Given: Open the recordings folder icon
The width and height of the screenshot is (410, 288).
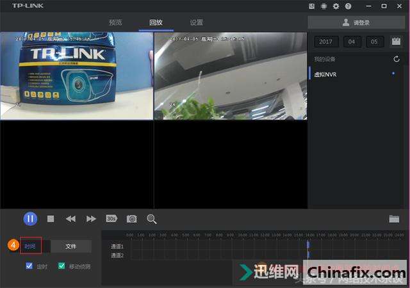Looking at the screenshot, I should pos(394,219).
